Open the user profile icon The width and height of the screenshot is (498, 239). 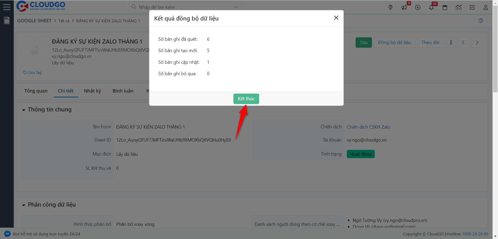[486, 8]
